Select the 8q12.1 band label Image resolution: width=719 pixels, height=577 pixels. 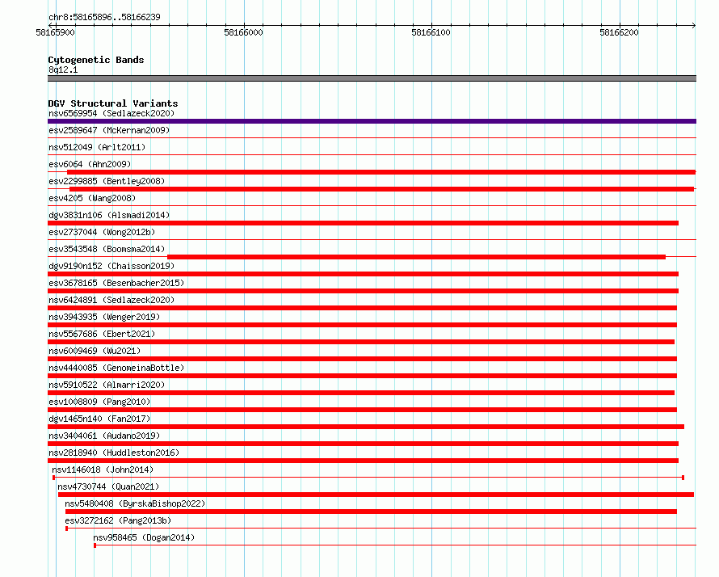pyautogui.click(x=63, y=69)
